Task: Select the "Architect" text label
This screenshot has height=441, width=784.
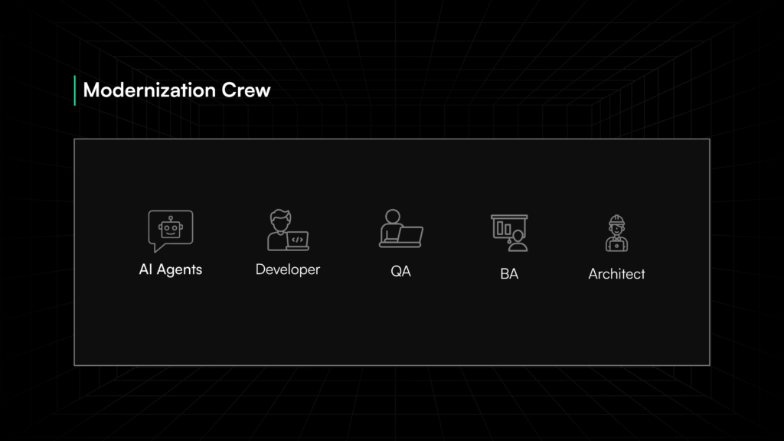Action: click(x=616, y=273)
